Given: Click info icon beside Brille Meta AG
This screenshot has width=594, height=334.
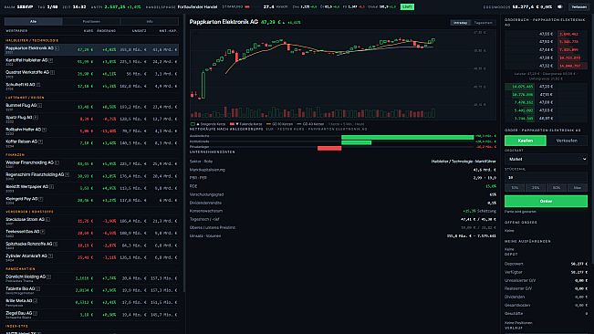Looking at the screenshot, I should tap(36, 300).
